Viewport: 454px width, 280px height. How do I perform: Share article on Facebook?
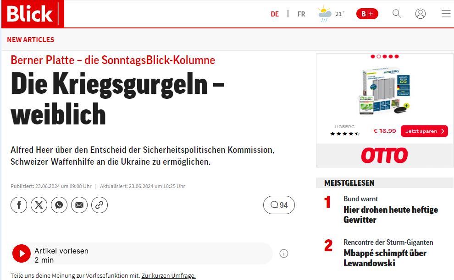pos(19,205)
